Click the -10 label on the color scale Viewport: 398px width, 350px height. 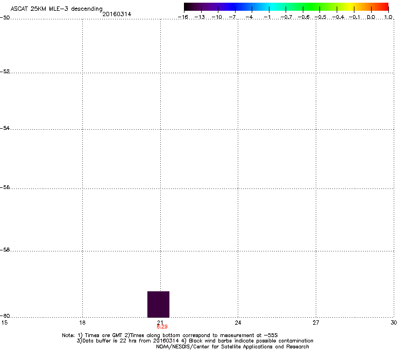[x=217, y=17]
